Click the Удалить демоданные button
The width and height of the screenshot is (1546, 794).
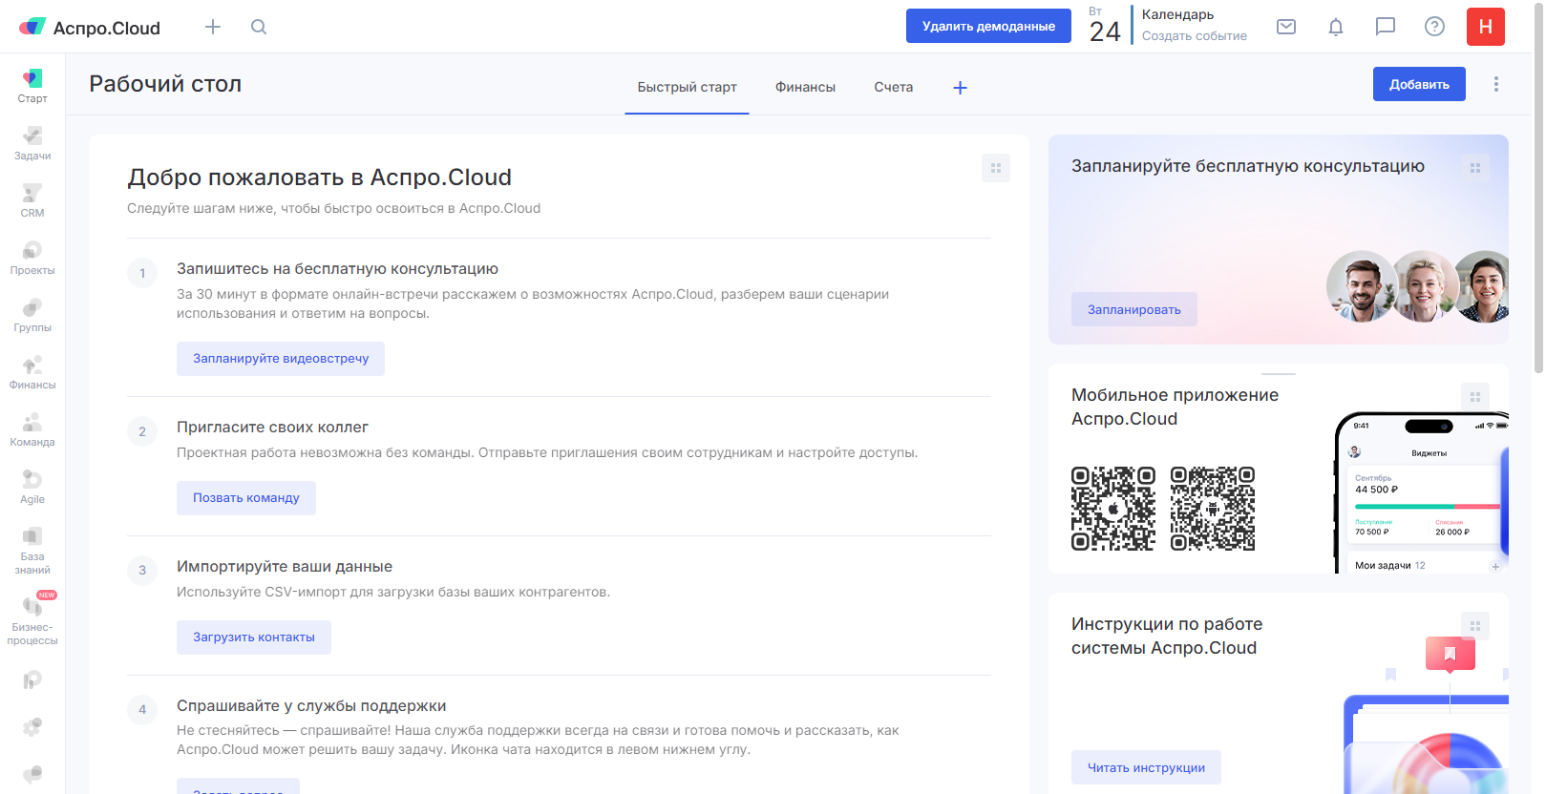click(x=989, y=27)
